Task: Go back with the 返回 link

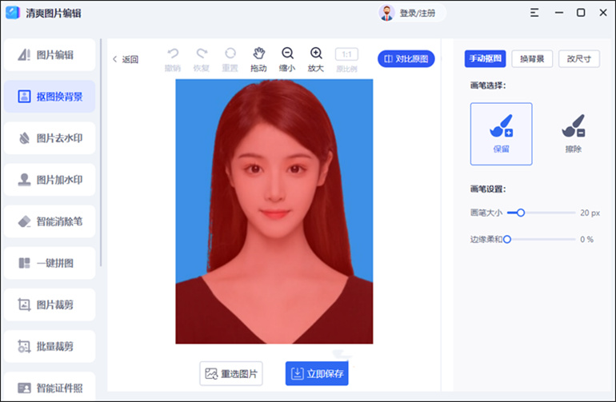Action: (x=126, y=59)
